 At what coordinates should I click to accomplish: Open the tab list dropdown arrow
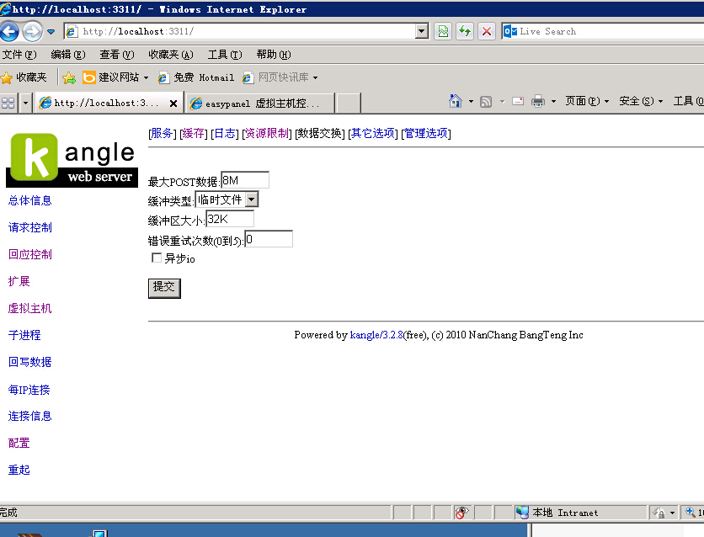pyautogui.click(x=25, y=104)
